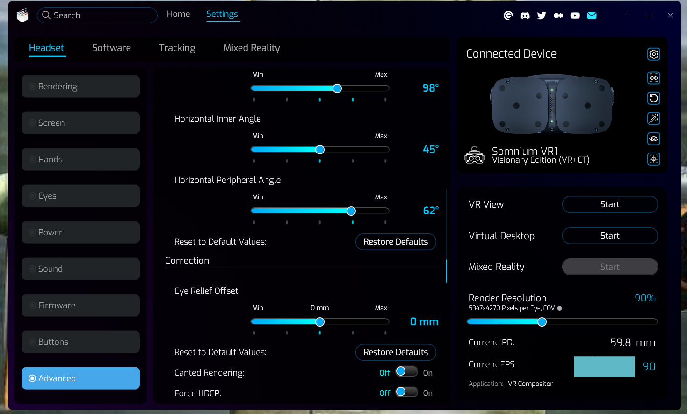
Task: Open the top Settings tab
Action: point(222,14)
